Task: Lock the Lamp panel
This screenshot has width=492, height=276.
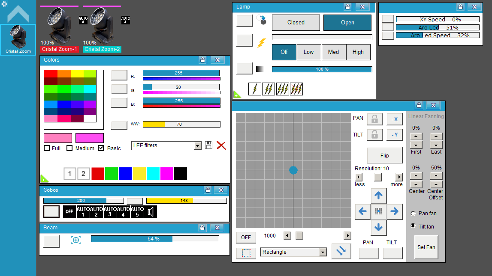Action: [x=348, y=6]
